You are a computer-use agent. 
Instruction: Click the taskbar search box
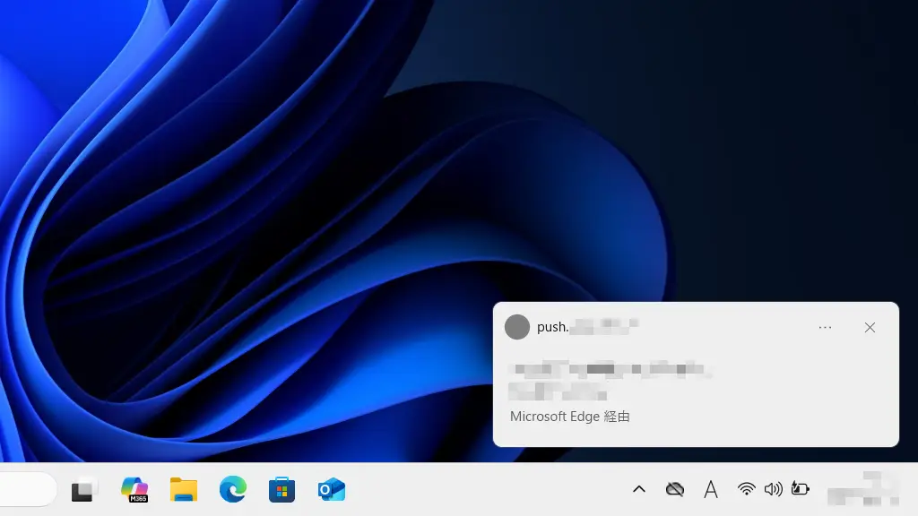tap(27, 489)
